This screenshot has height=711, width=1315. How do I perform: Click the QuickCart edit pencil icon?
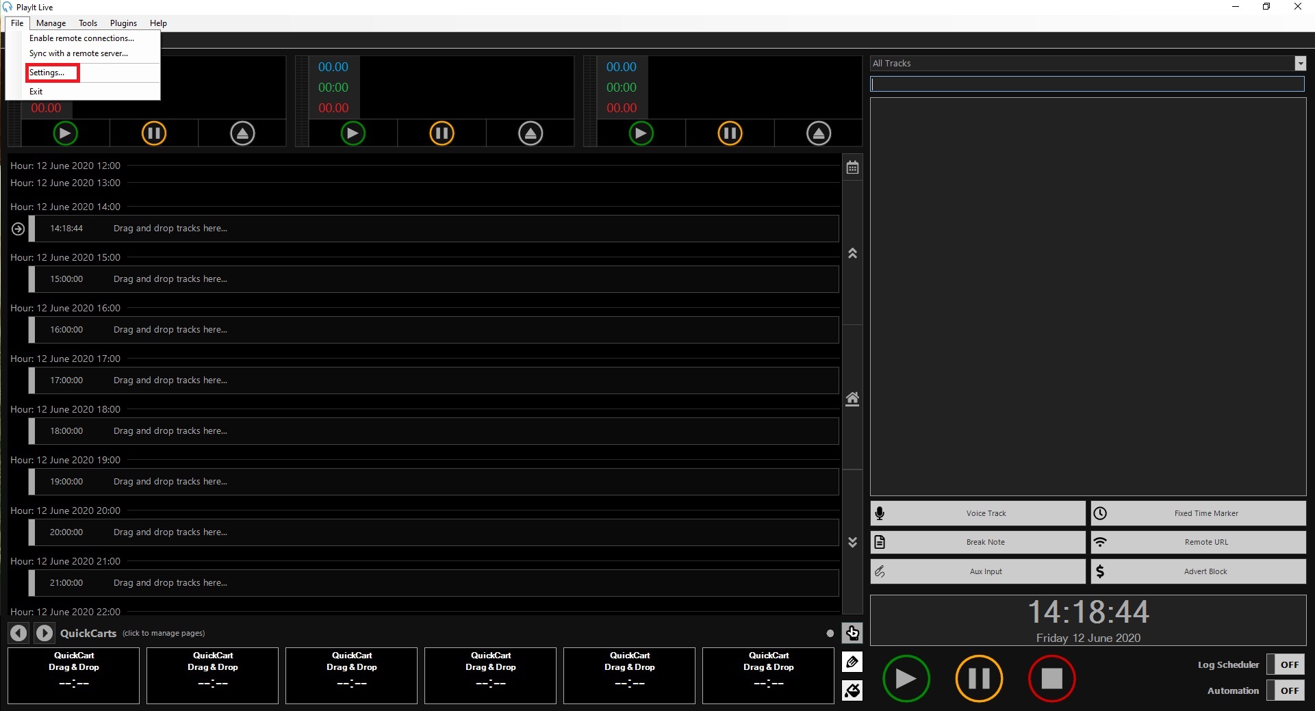click(x=852, y=662)
